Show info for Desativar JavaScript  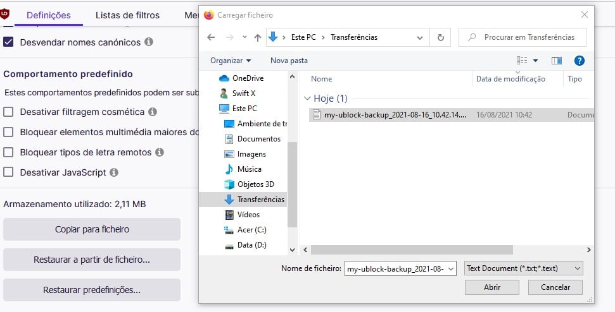point(114,172)
